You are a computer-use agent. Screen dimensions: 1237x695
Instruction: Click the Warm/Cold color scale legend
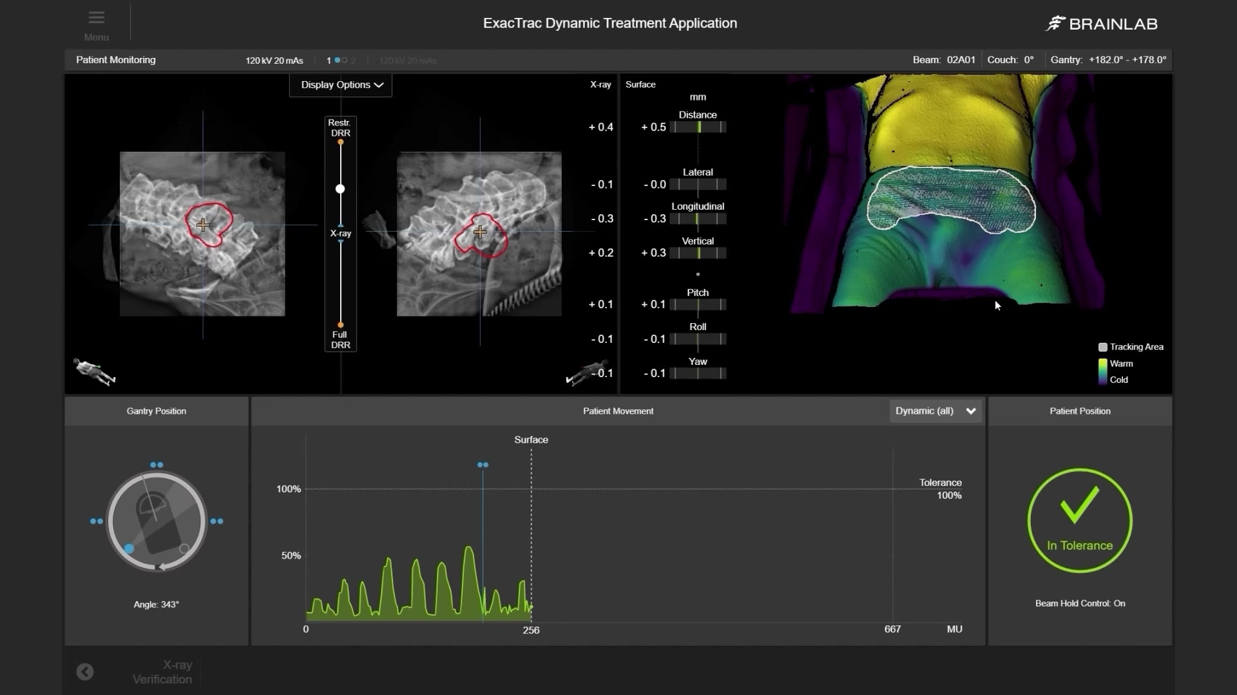[x=1102, y=371]
